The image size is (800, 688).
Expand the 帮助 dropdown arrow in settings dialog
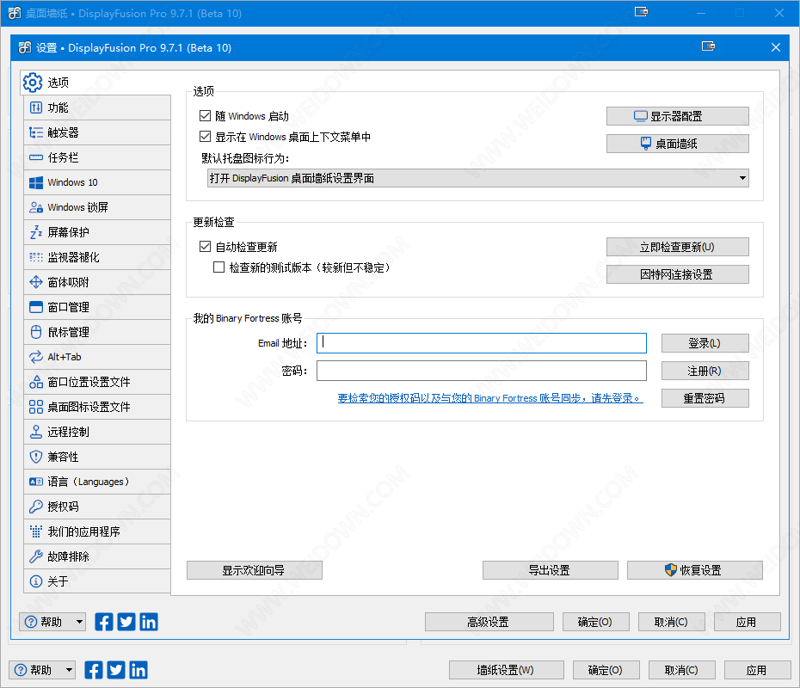pos(79,622)
